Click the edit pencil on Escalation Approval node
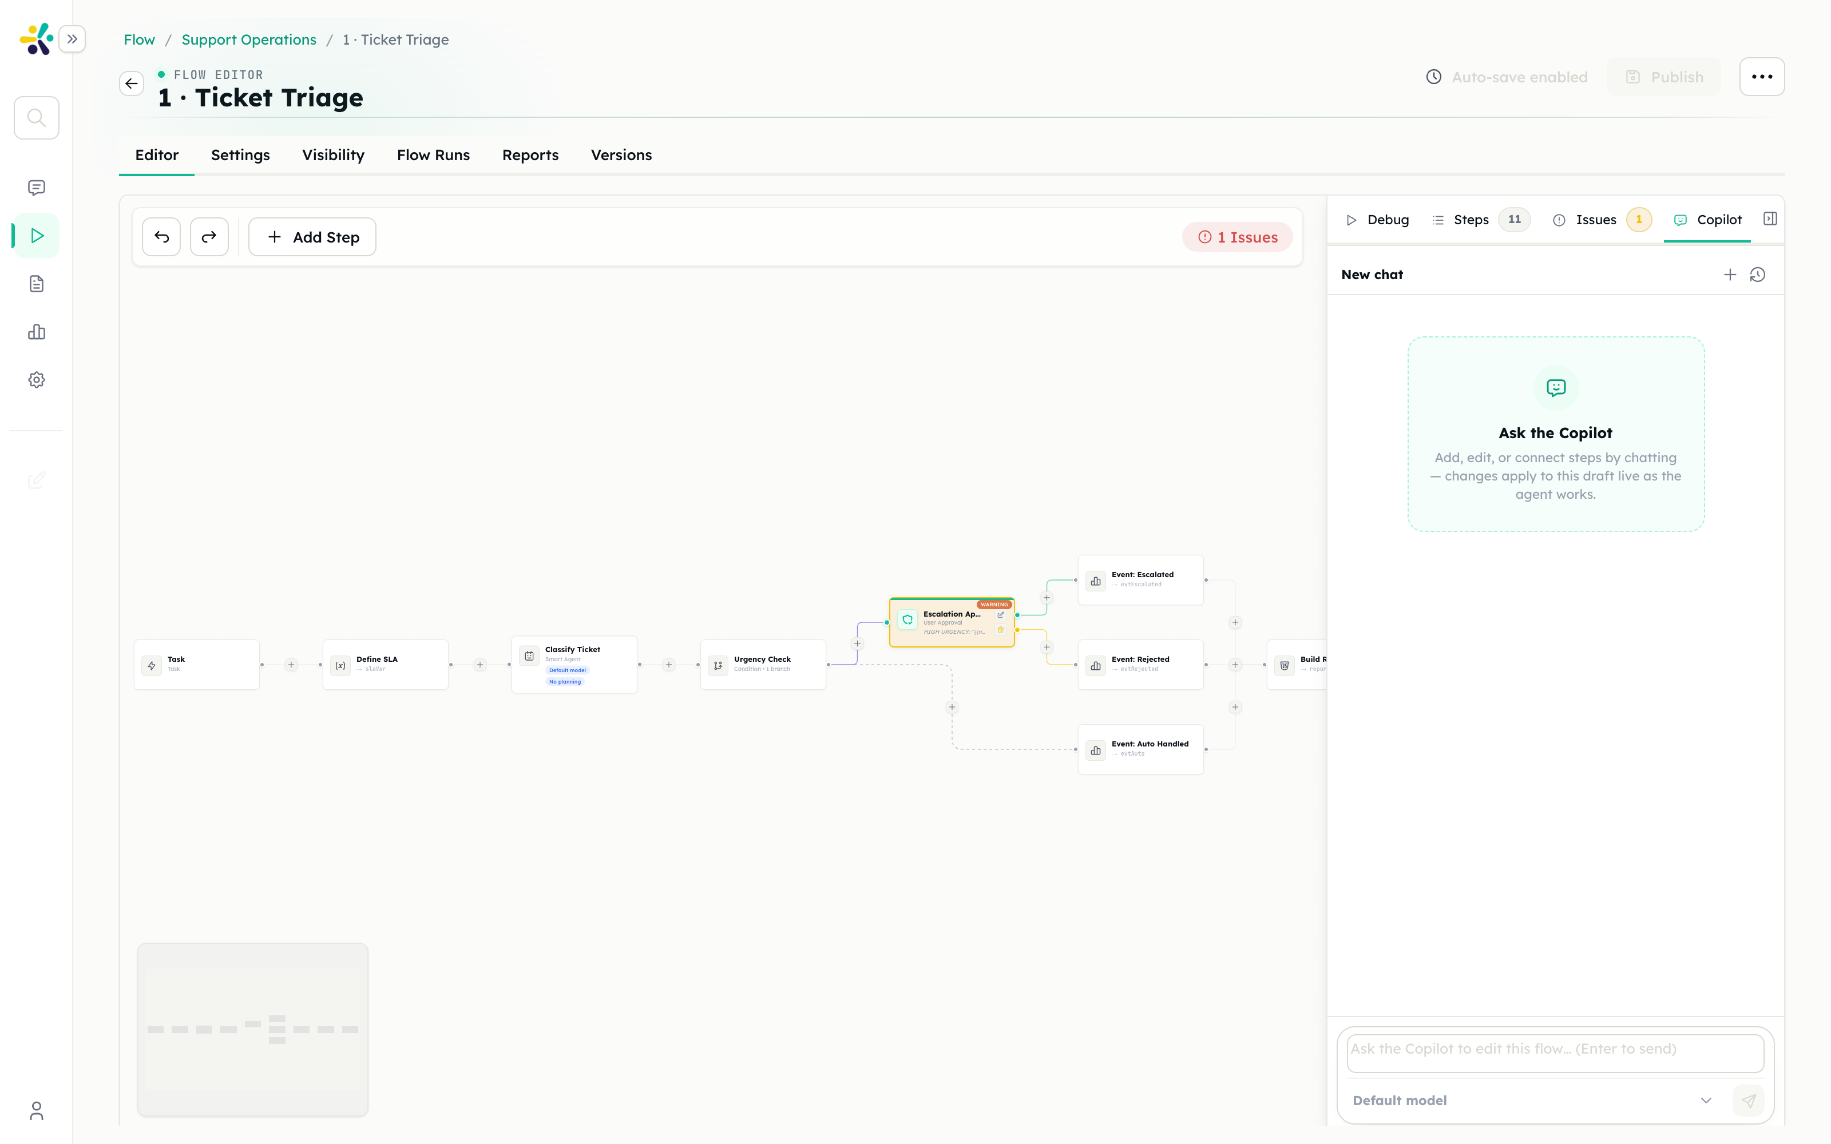The image size is (1831, 1144). pyautogui.click(x=1000, y=615)
